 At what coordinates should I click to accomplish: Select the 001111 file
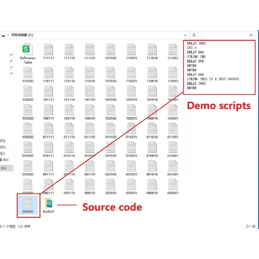coord(49,168)
